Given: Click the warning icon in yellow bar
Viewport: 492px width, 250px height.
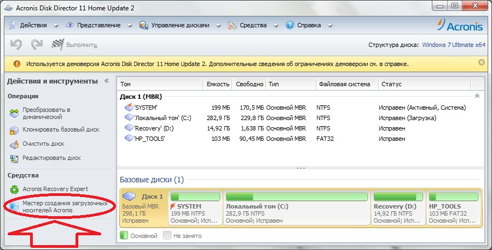Looking at the screenshot, I should 17,64.
